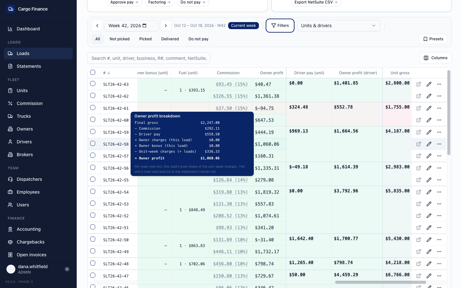Open external link icon for SLT26-42-50
Image resolution: width=462 pixels, height=288 pixels.
click(x=419, y=240)
